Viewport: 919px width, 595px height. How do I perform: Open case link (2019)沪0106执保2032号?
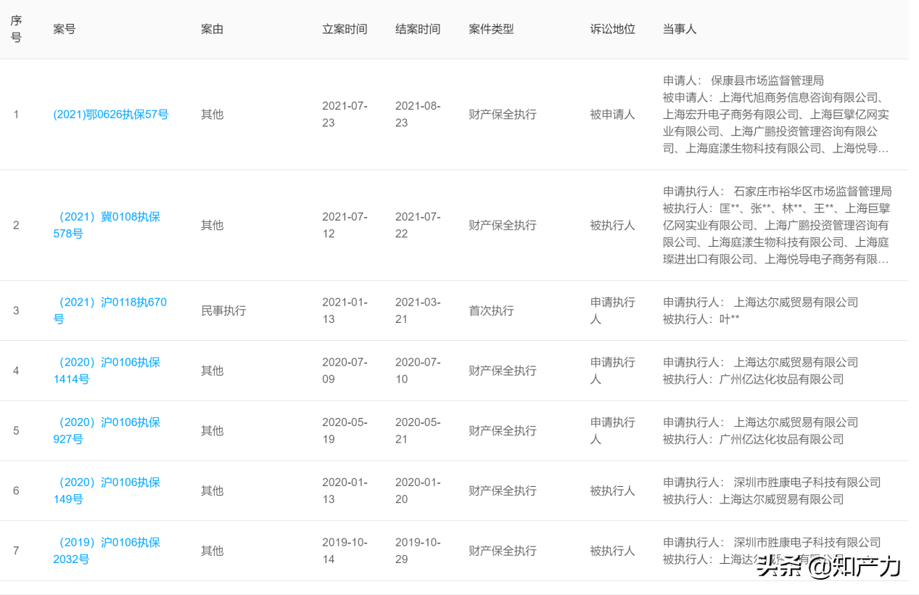[x=107, y=551]
